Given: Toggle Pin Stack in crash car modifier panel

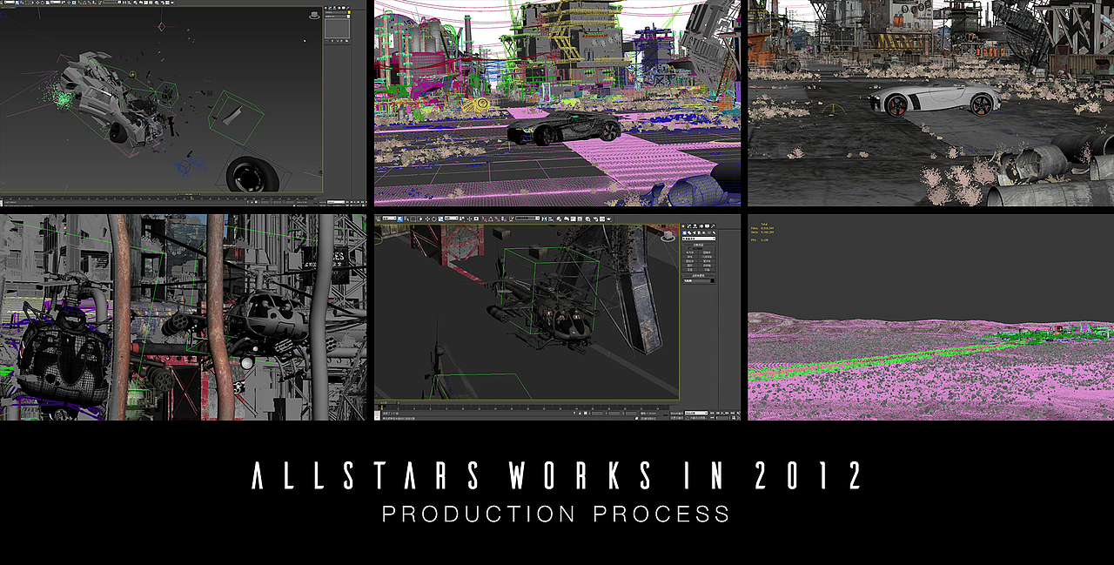Looking at the screenshot, I should [x=327, y=41].
